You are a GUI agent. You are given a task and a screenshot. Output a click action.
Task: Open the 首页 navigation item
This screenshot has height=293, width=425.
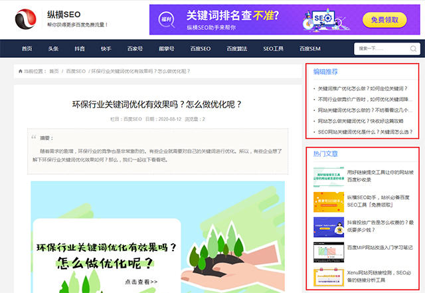coord(27,49)
